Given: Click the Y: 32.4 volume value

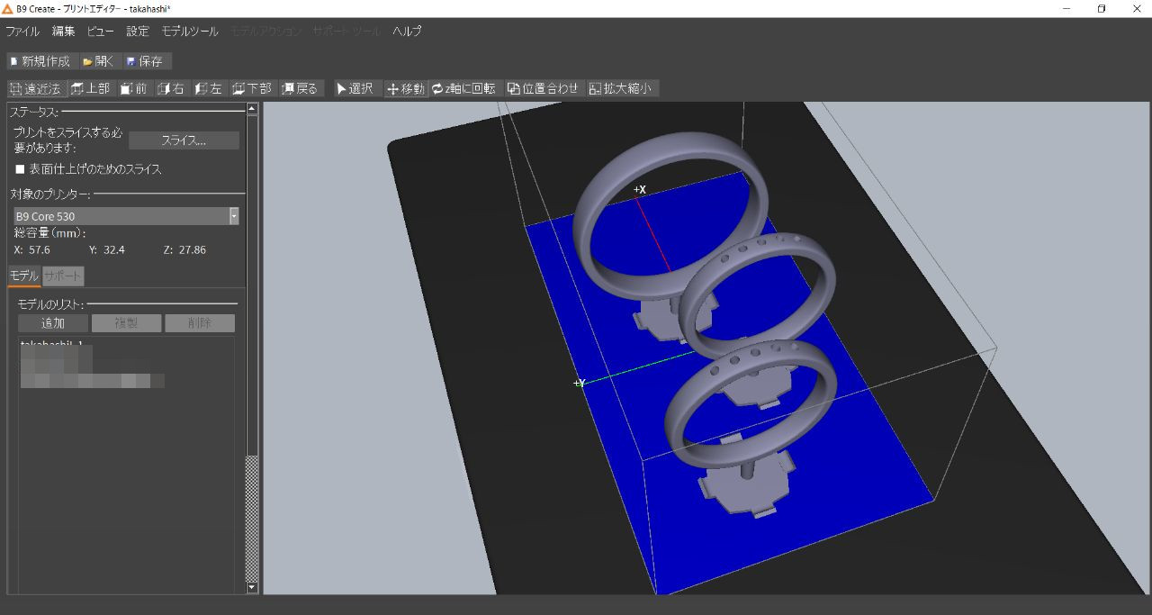Looking at the screenshot, I should click(106, 249).
